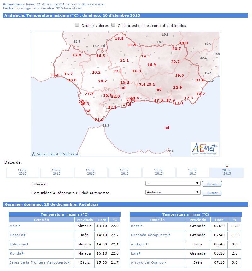
Task: Open the Comunidad Autónoma dropdown showing Andalucía
Action: click(173, 192)
